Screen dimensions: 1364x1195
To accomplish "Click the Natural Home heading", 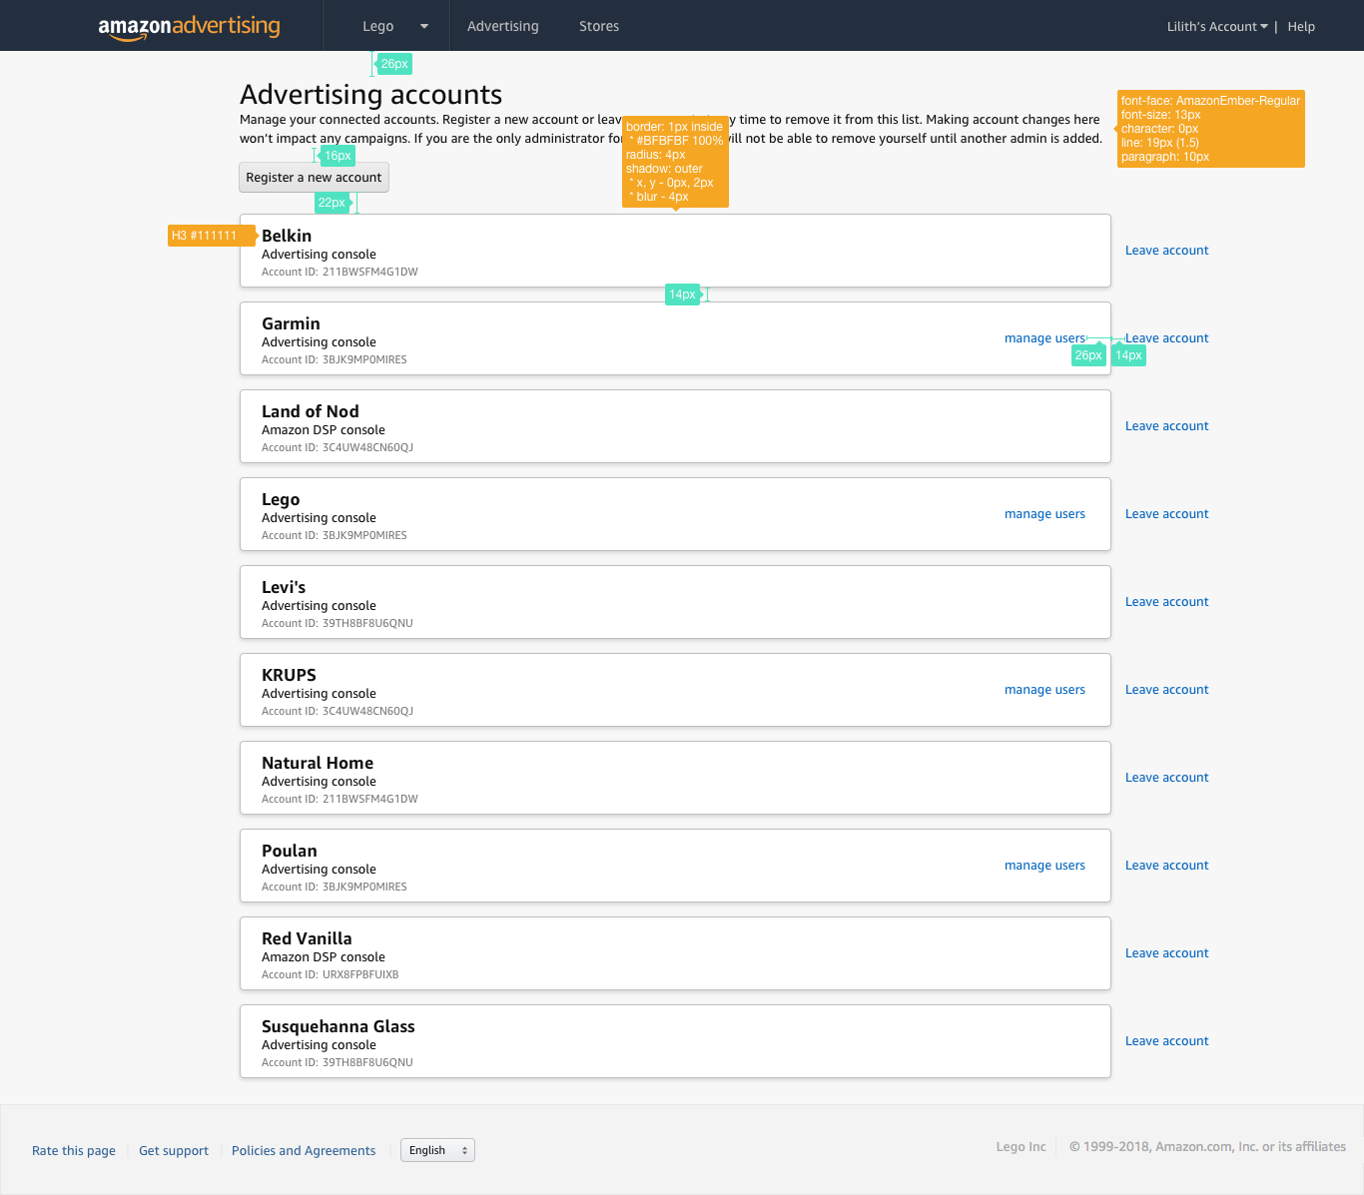I will (x=318, y=763).
